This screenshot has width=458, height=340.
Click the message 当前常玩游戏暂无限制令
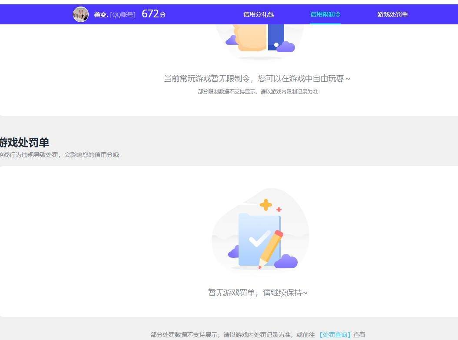(257, 79)
